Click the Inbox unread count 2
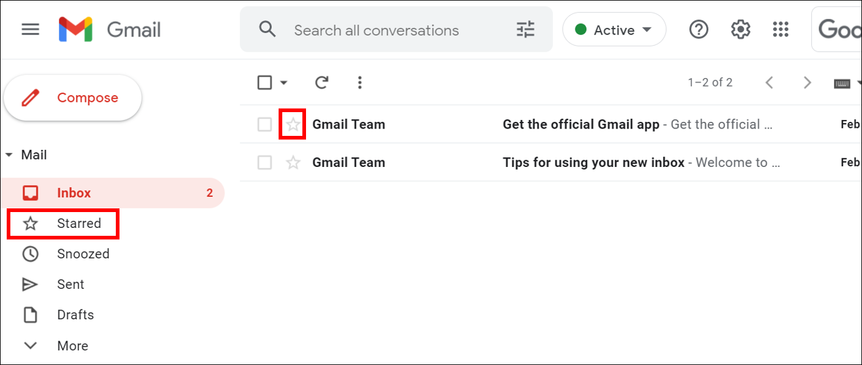This screenshot has width=862, height=365. tap(210, 193)
